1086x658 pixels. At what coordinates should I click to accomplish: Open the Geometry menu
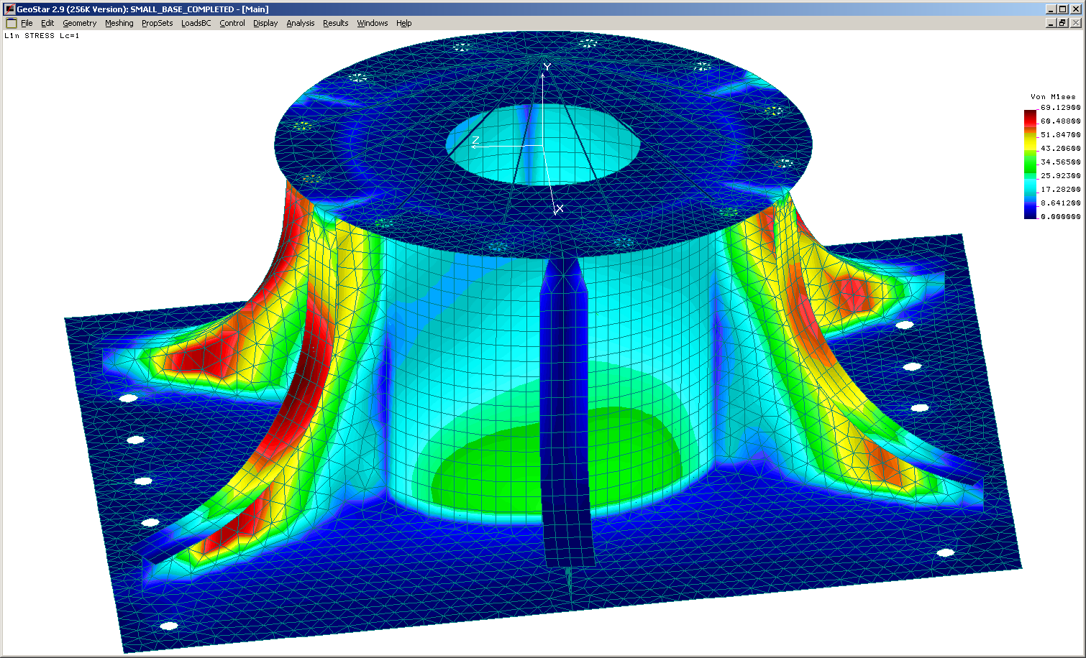point(79,23)
